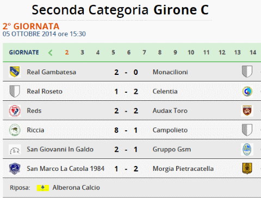This screenshot has width=261, height=198.
Task: Open the Real Roseto team link
Action: pyautogui.click(x=45, y=91)
